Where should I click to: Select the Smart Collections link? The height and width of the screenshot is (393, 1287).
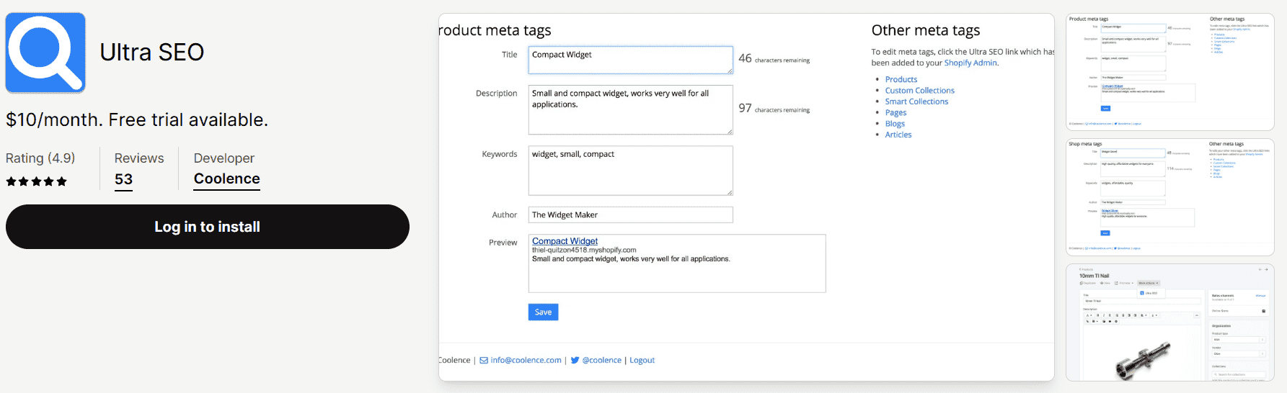point(916,101)
